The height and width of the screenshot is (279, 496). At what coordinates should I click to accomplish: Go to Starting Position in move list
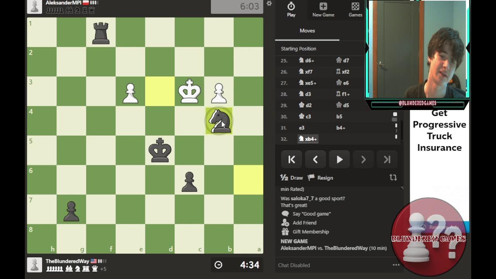[298, 49]
